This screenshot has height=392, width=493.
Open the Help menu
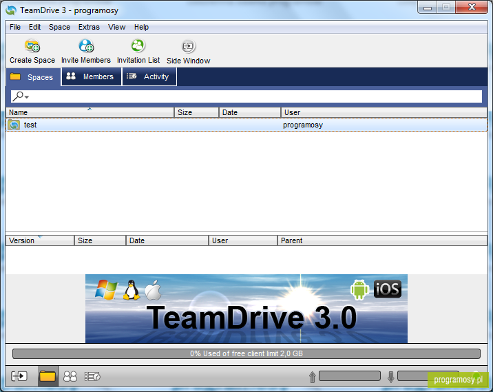pos(141,27)
